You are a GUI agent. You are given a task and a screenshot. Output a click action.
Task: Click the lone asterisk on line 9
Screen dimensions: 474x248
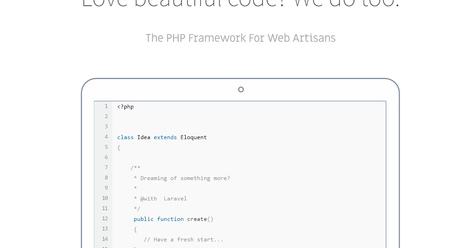coord(135,188)
